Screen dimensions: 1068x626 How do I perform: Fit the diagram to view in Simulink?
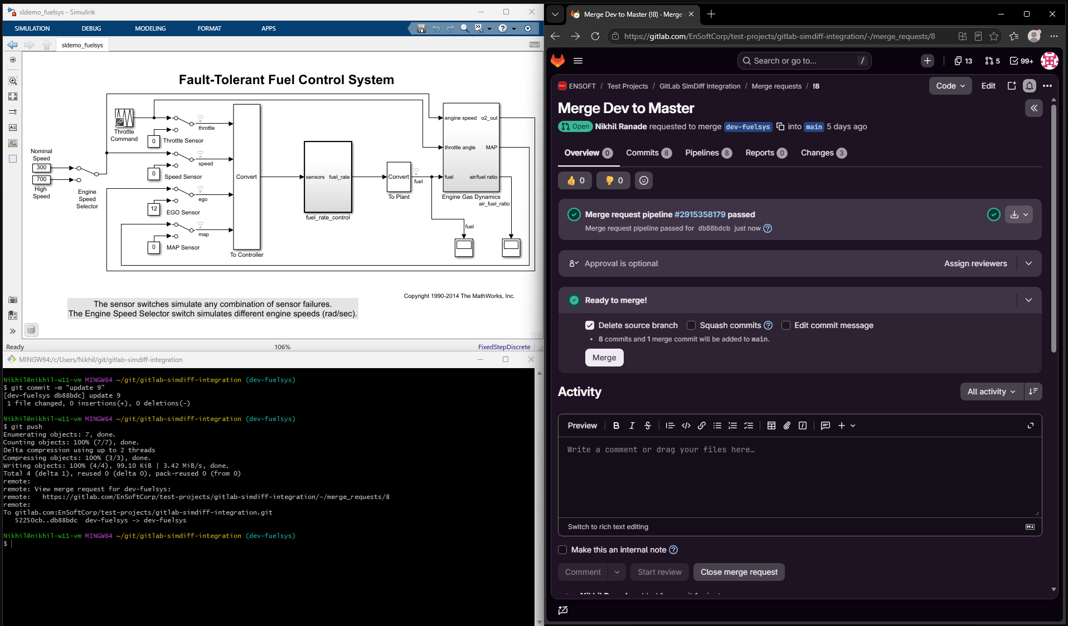[x=13, y=96]
